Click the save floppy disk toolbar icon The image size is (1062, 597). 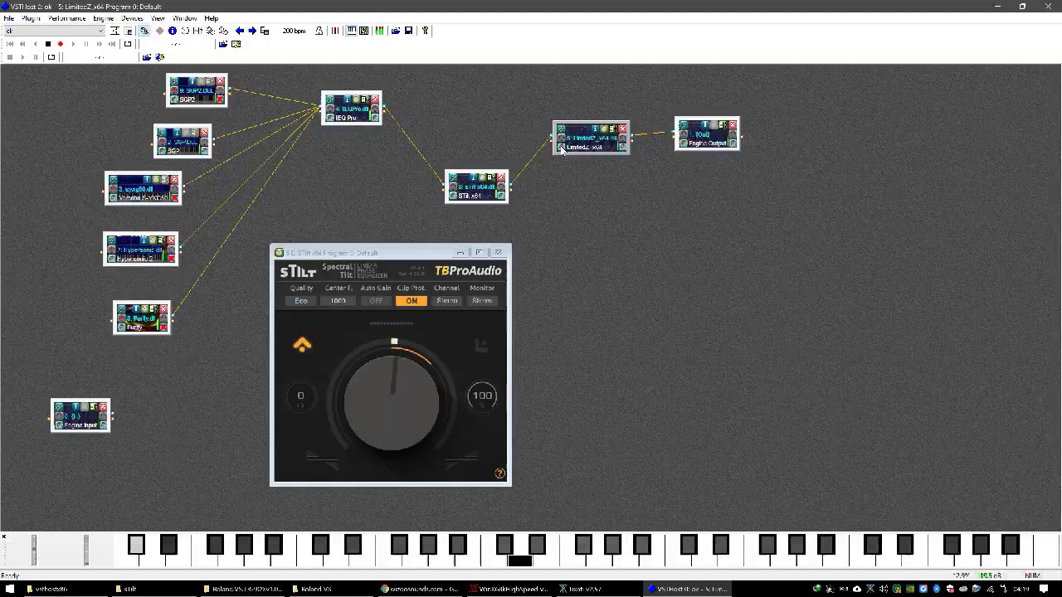coord(408,31)
